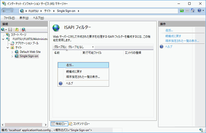
Task: Choose ヘルプ in the context menu
Action: pos(83,83)
